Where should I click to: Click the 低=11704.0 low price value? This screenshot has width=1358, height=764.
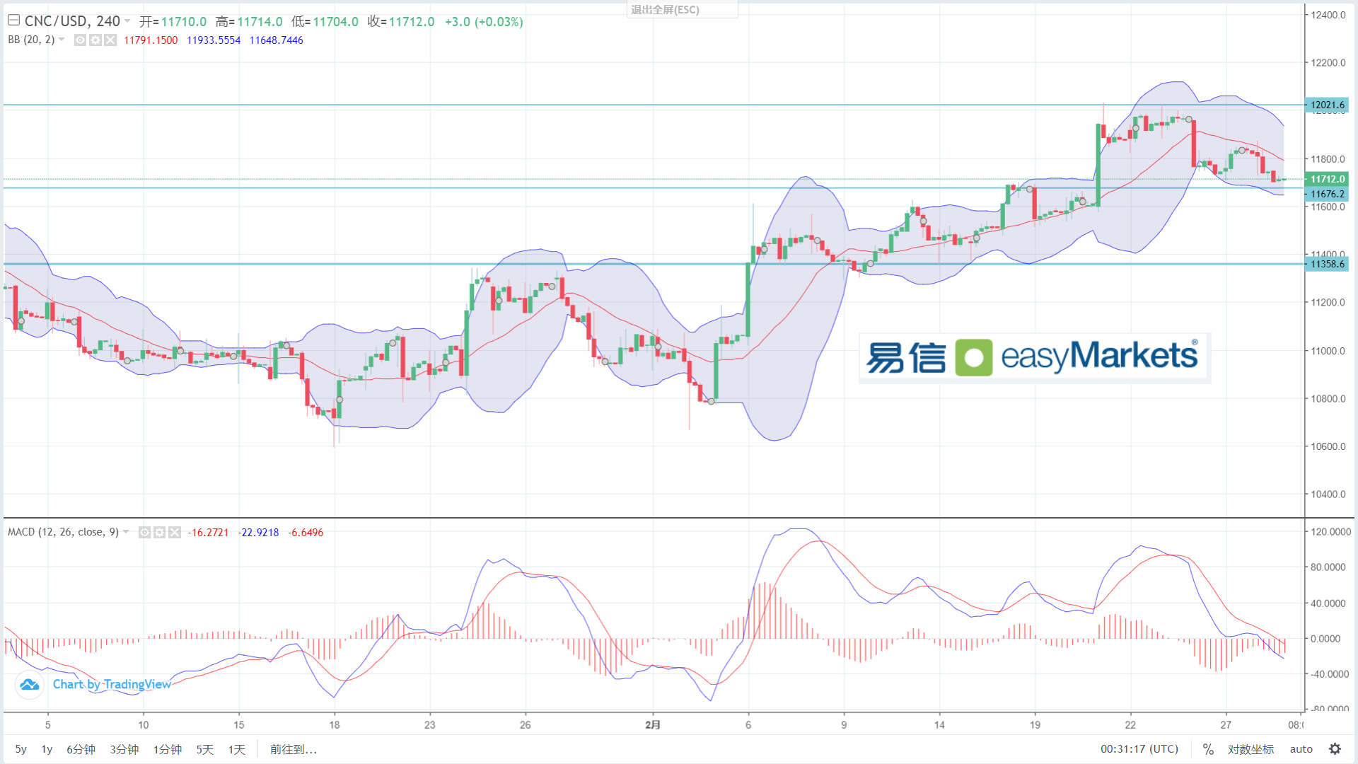pyautogui.click(x=325, y=21)
